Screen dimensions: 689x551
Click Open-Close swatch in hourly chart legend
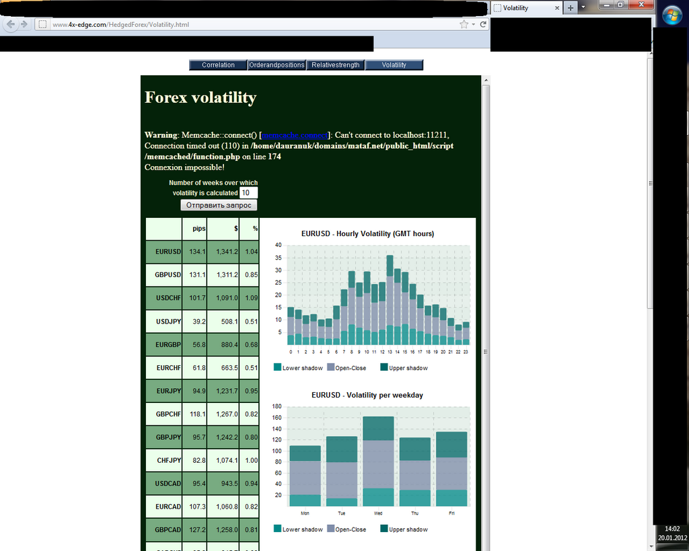click(331, 367)
